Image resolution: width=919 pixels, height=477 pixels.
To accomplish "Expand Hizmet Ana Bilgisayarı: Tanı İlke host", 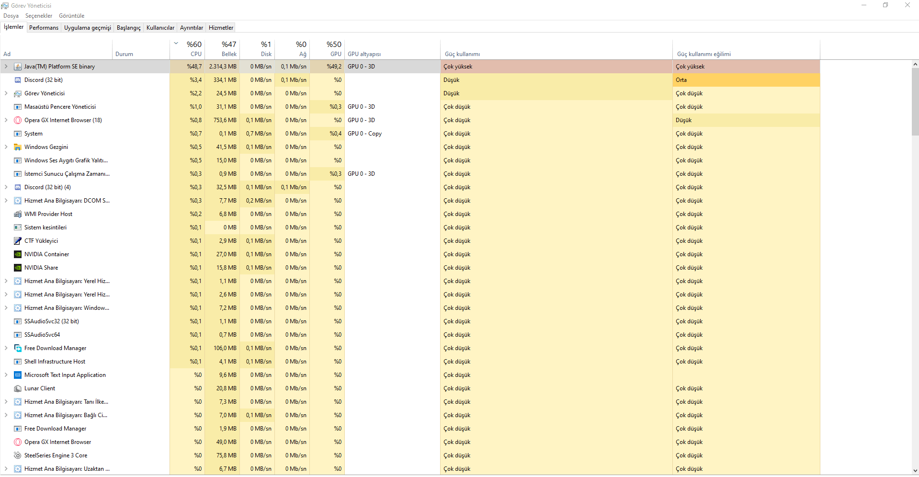I will [x=6, y=402].
